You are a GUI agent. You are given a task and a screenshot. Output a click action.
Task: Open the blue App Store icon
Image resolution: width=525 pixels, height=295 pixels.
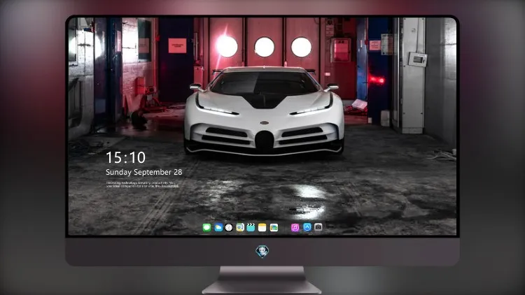tap(307, 227)
